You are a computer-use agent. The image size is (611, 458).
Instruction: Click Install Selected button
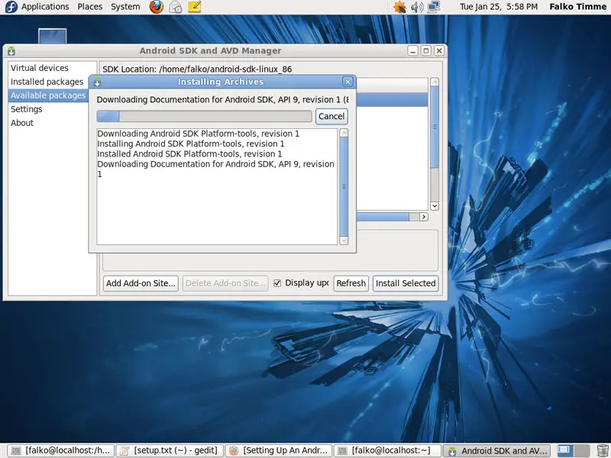click(x=406, y=283)
